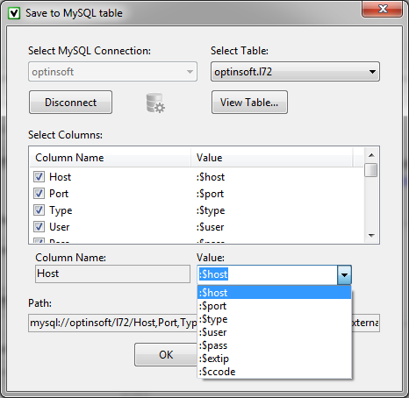Screen dimensions: 409x398
Task: Click the database settings gear icon
Action: (155, 103)
